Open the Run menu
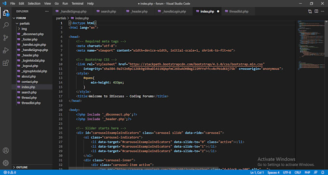Image resolution: width=328 pixels, height=175 pixels. (x=65, y=3)
